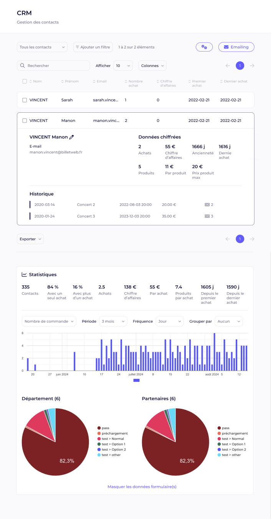Tick the checkbox for VINCENT Manon
The width and height of the screenshot is (271, 519).
point(25,121)
